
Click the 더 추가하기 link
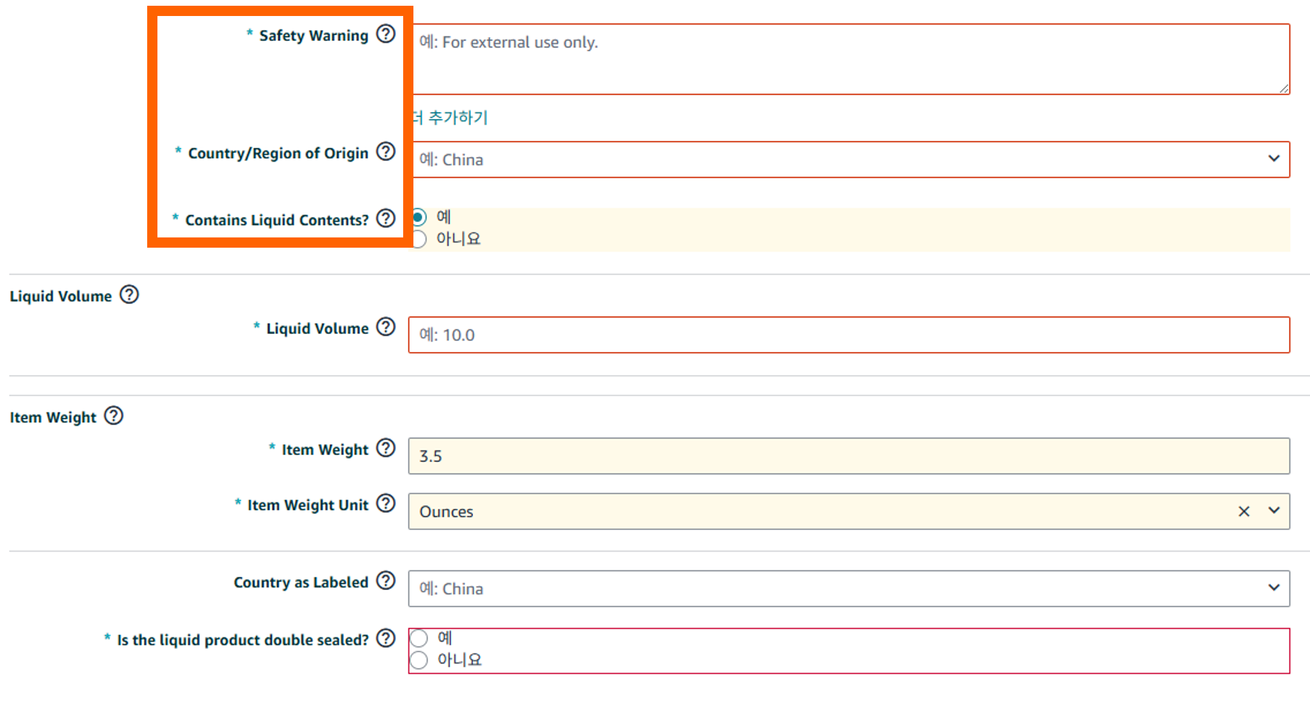coord(451,118)
